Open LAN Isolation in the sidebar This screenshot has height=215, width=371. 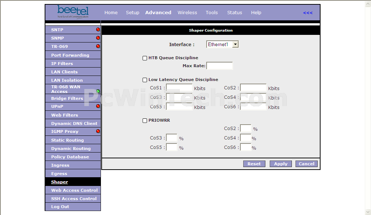coord(73,80)
